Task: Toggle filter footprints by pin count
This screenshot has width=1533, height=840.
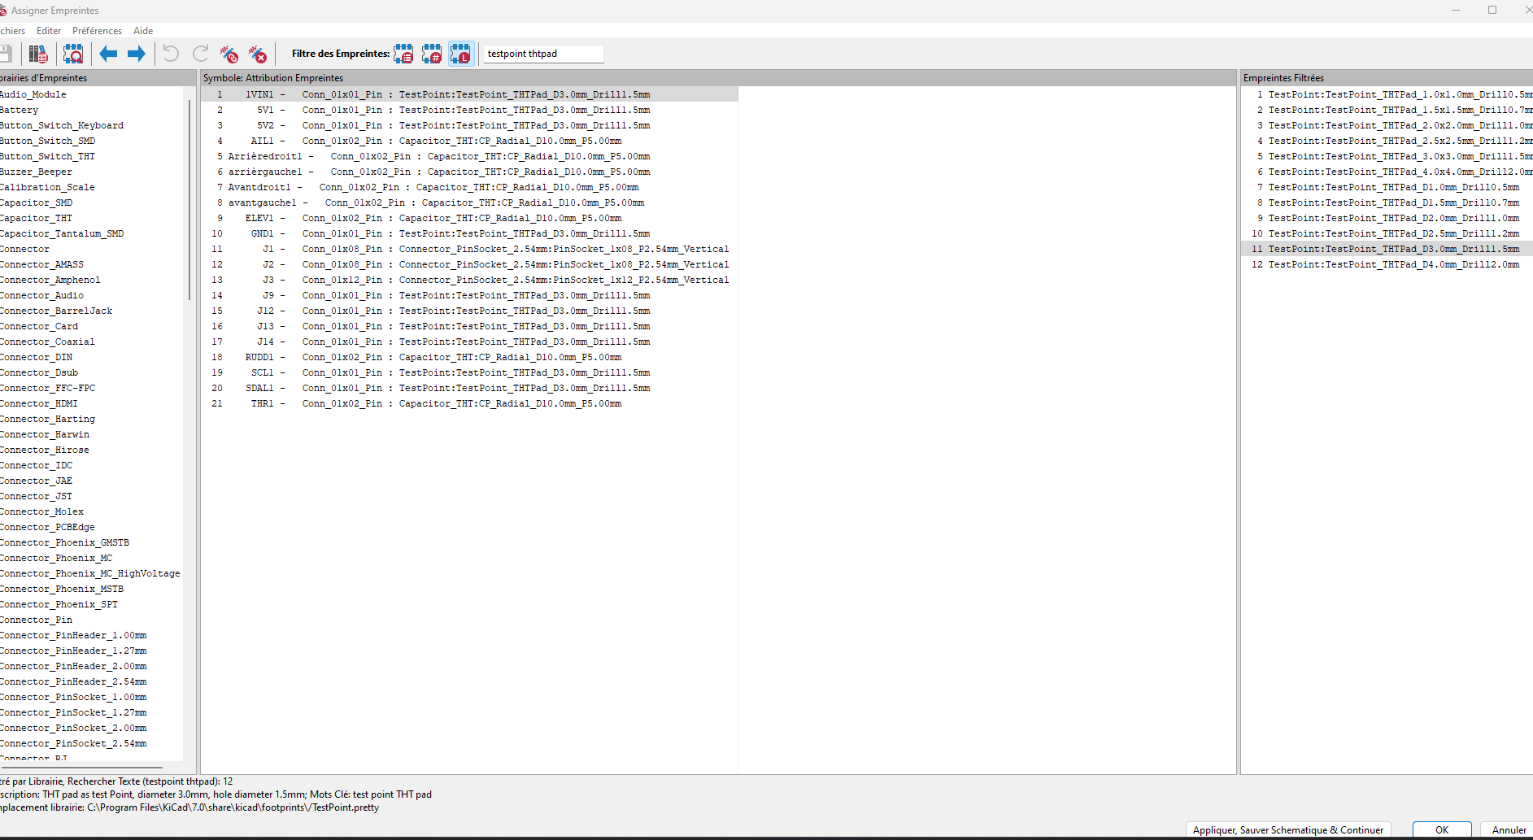Action: (x=432, y=54)
